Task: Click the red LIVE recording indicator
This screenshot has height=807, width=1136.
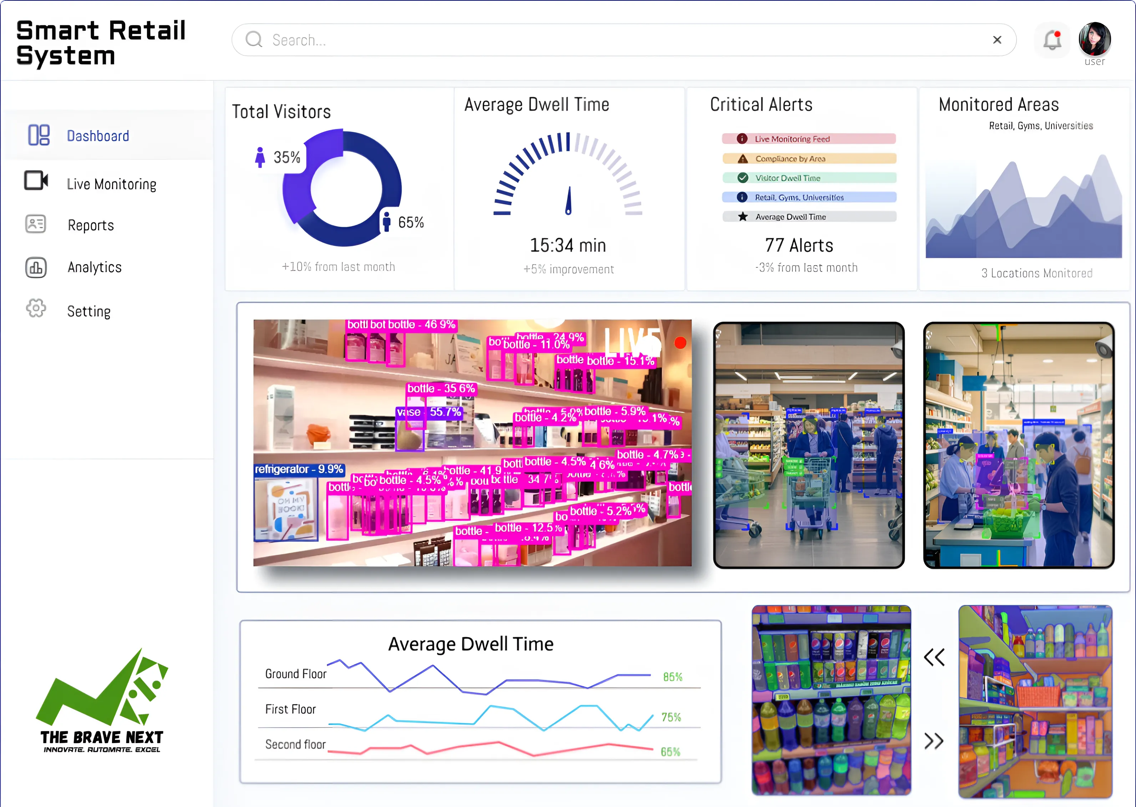Action: tap(680, 343)
